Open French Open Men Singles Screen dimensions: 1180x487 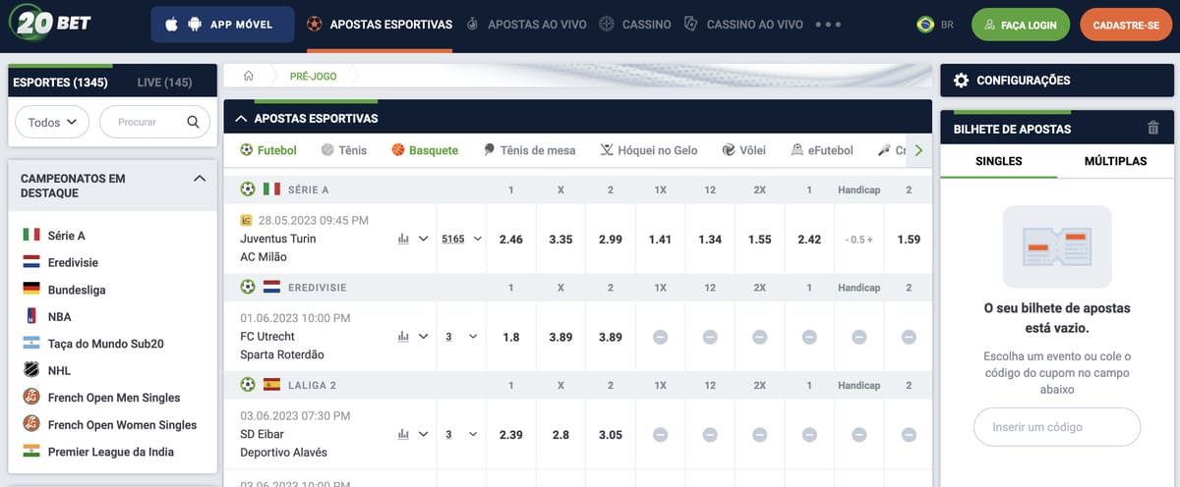[x=112, y=398]
